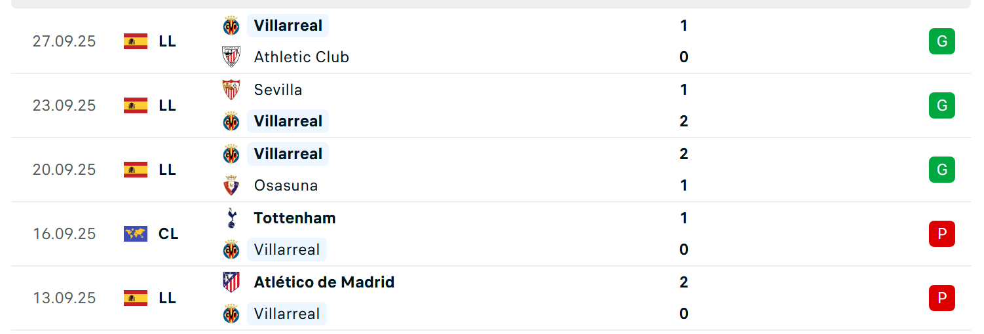Click Spain flag on 27.09.25 row

tap(136, 41)
